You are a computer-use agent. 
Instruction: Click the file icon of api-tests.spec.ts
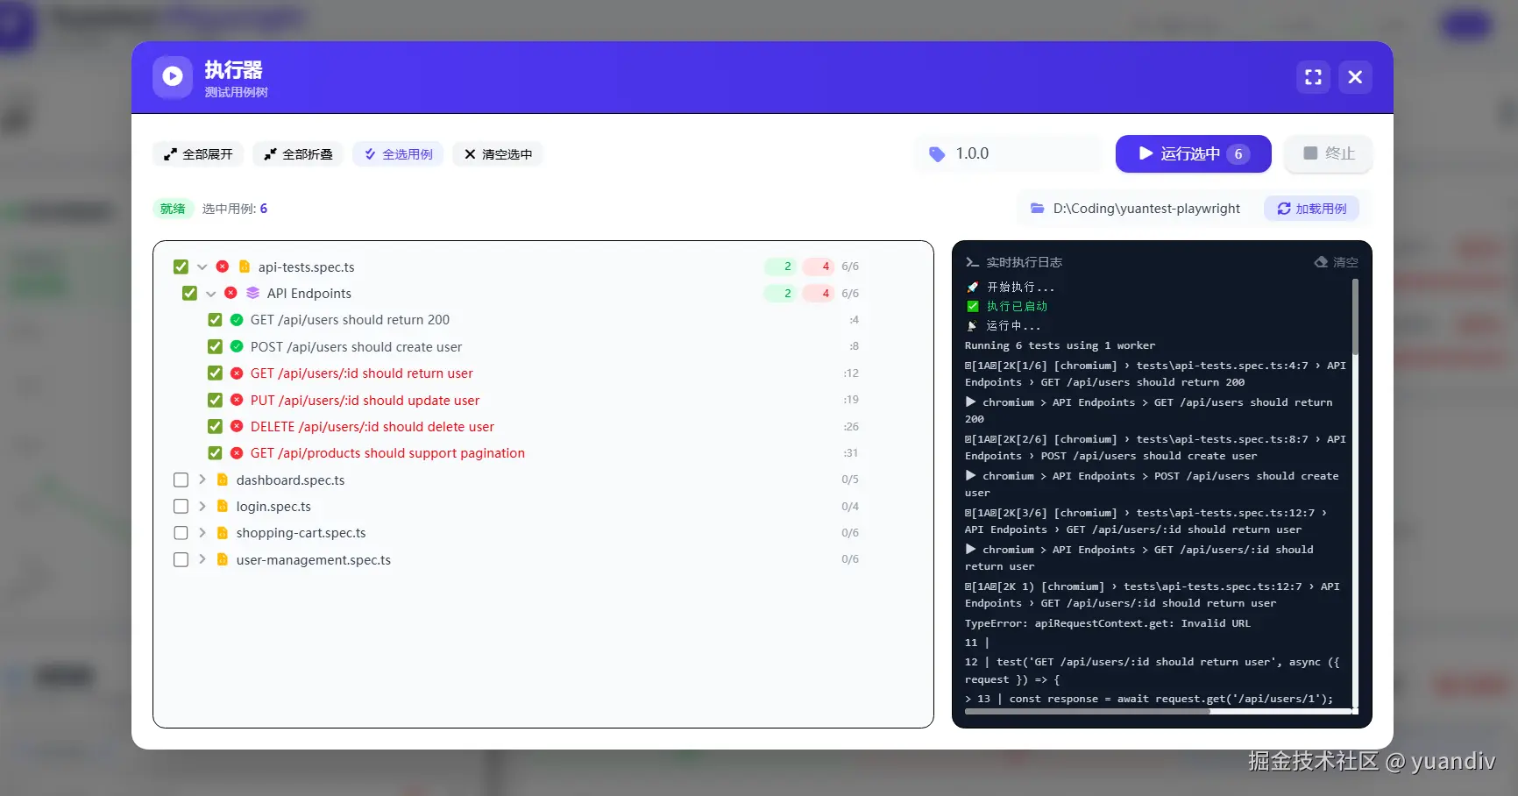coord(245,267)
